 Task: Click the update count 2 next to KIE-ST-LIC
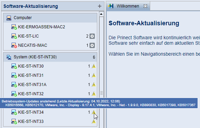coord(87,36)
